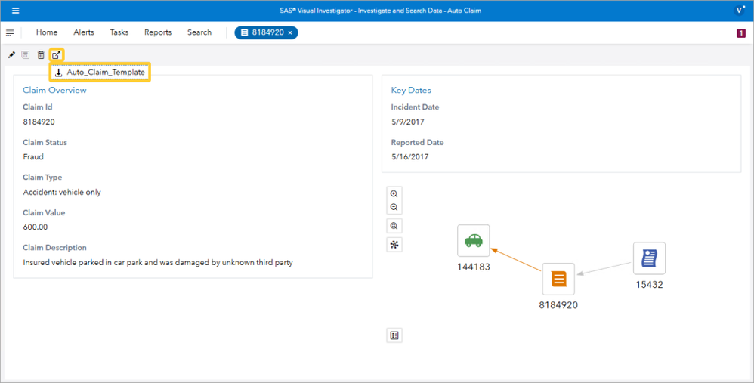754x383 pixels.
Task: Click the edit pencil icon
Action: [11, 55]
